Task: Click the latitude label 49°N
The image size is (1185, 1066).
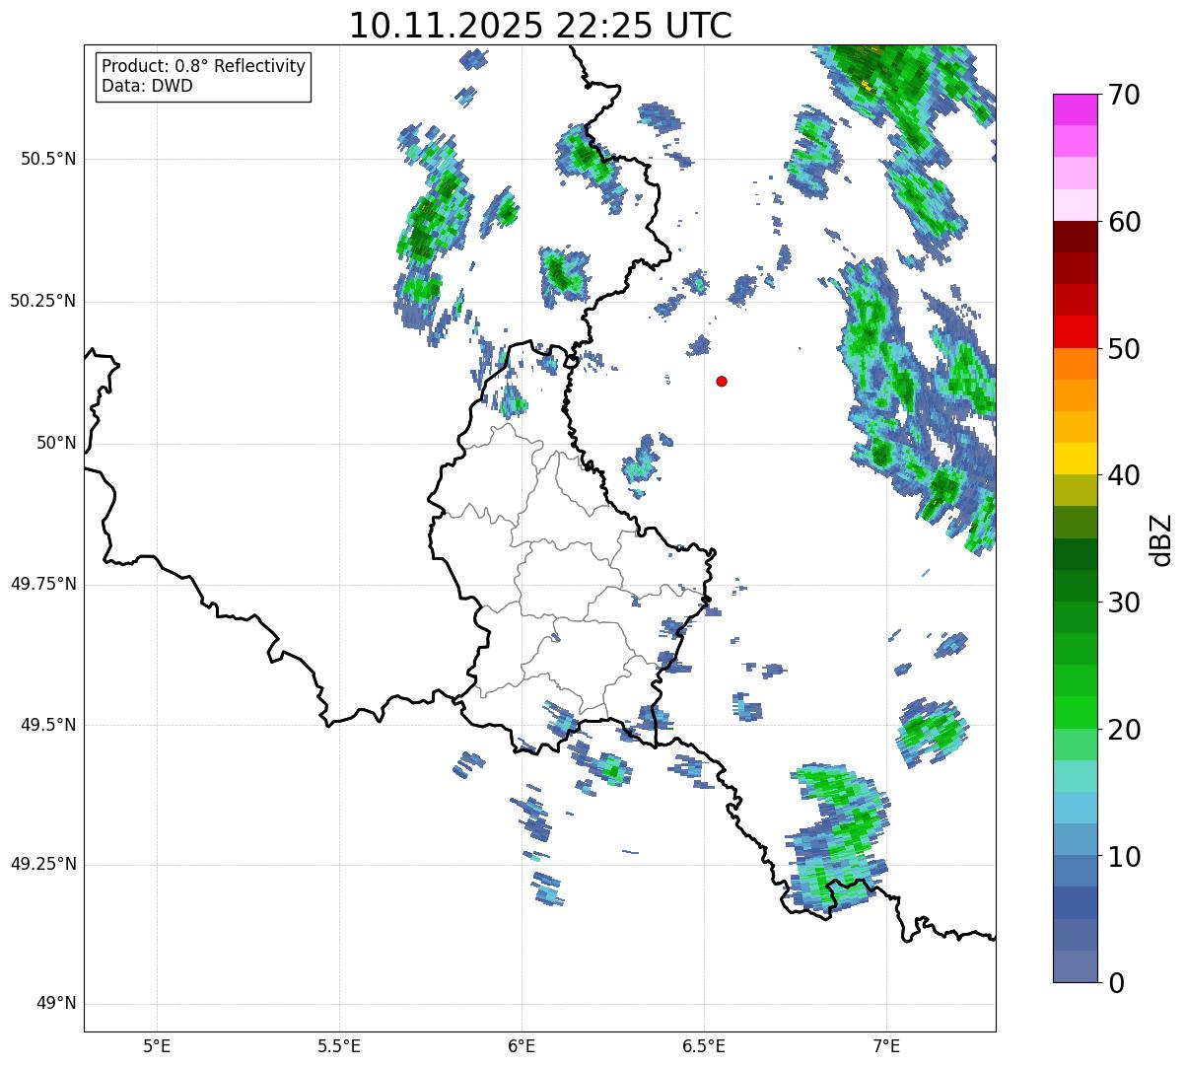Action: click(x=56, y=1004)
